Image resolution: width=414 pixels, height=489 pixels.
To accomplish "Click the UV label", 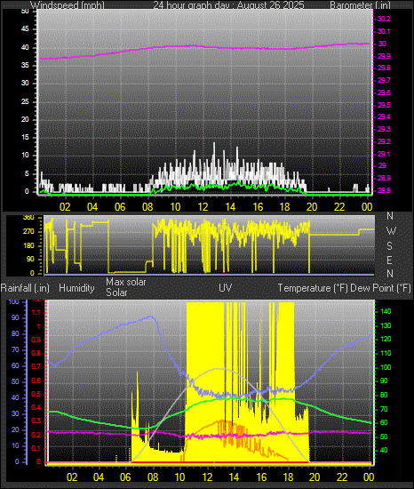I will [x=226, y=287].
